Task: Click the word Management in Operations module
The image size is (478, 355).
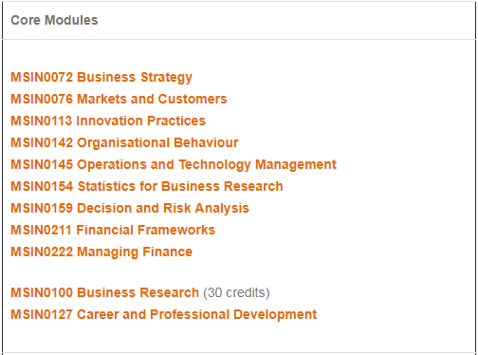Action: click(x=296, y=165)
